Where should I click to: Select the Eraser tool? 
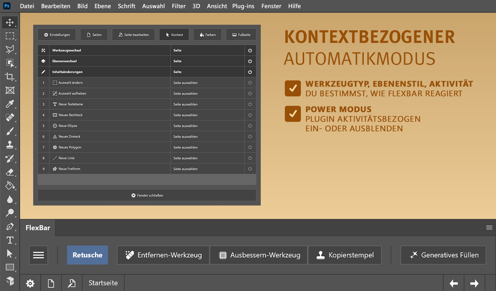click(x=10, y=172)
